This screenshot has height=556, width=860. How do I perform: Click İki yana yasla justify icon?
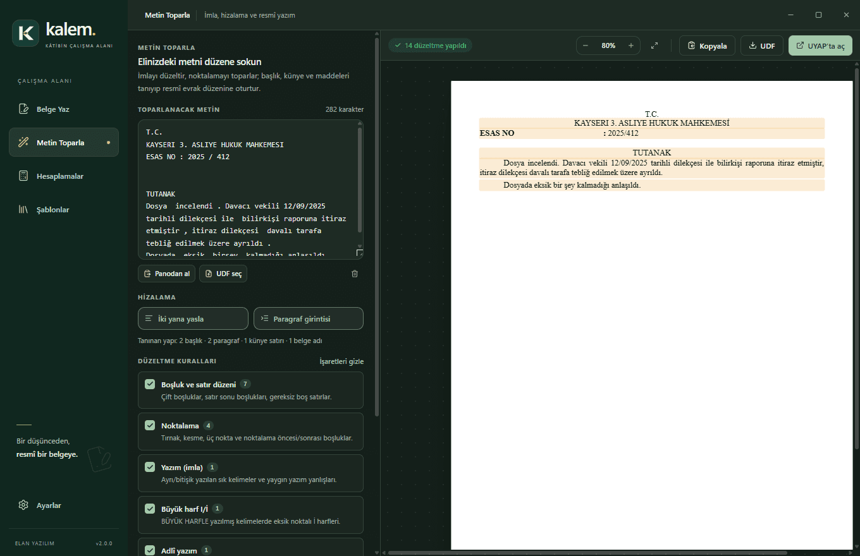click(149, 318)
